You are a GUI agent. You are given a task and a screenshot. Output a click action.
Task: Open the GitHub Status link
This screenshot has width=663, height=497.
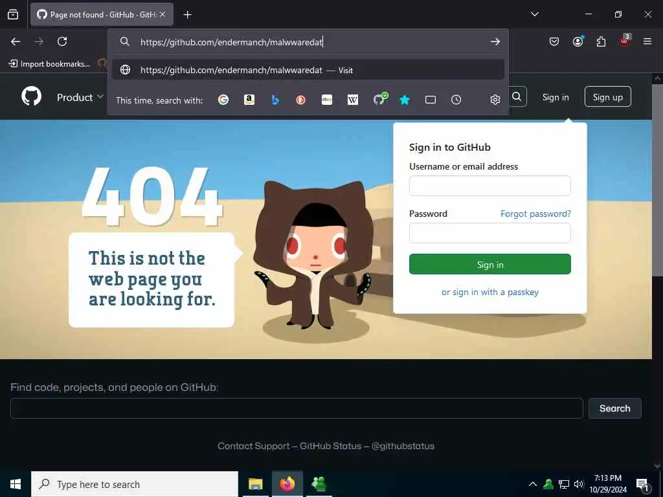coord(331,446)
